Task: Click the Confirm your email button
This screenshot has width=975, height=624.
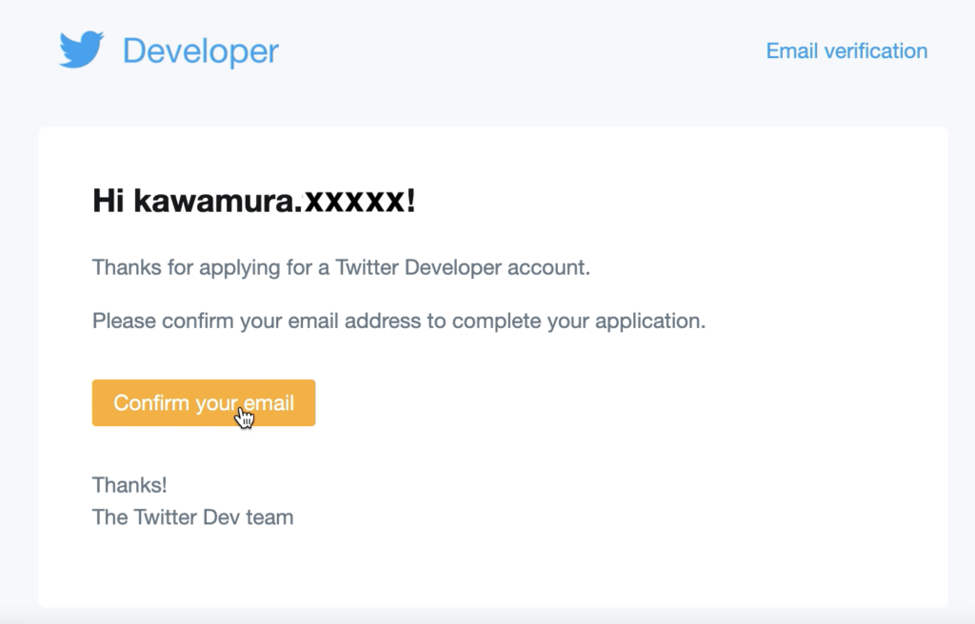Action: coord(204,402)
